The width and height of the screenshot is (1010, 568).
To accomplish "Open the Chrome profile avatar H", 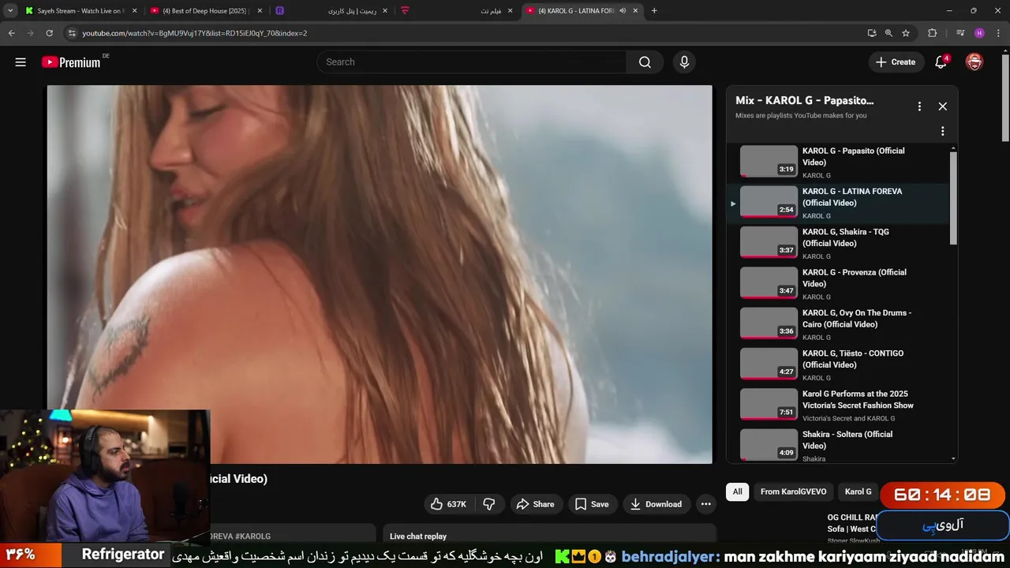I will coord(979,33).
